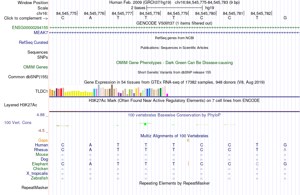Click the ENSG00000294155 green arrow track
This screenshot has height=195, width=300.
(x=174, y=28)
